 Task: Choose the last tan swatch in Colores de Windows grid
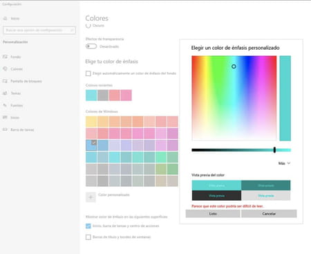click(x=173, y=181)
